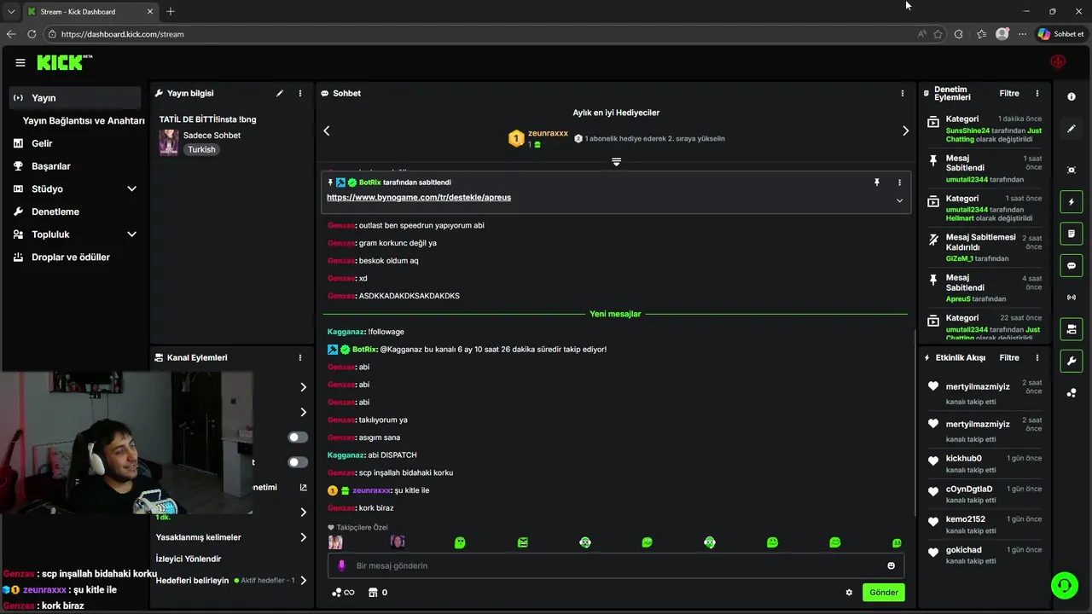Open the bynogame.com pinned link
The height and width of the screenshot is (614, 1092).
tap(419, 197)
